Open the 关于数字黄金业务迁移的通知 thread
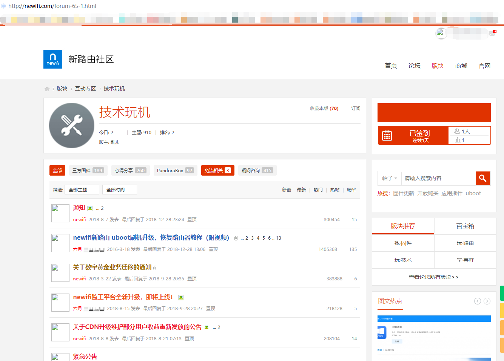The height and width of the screenshot is (361, 504). (x=112, y=267)
